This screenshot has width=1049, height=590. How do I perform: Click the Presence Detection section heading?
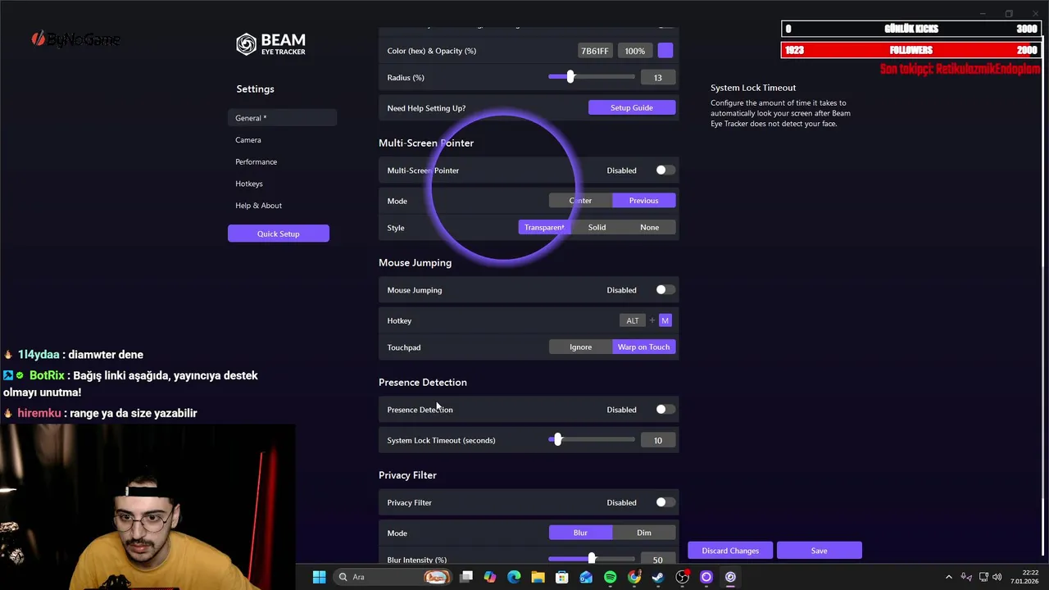click(x=423, y=382)
